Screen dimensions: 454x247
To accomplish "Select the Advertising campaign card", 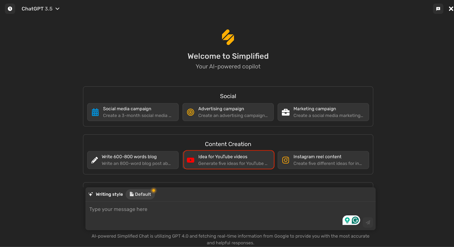I will click(228, 112).
